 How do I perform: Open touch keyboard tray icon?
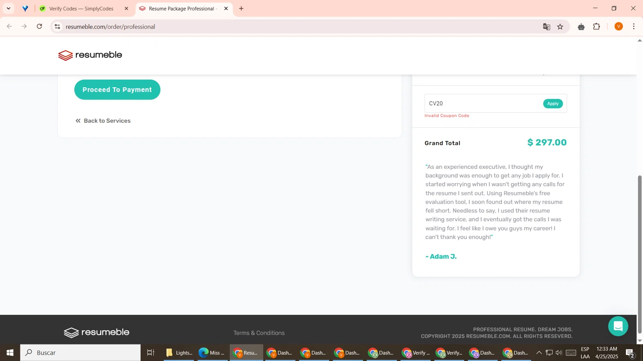[571, 353]
